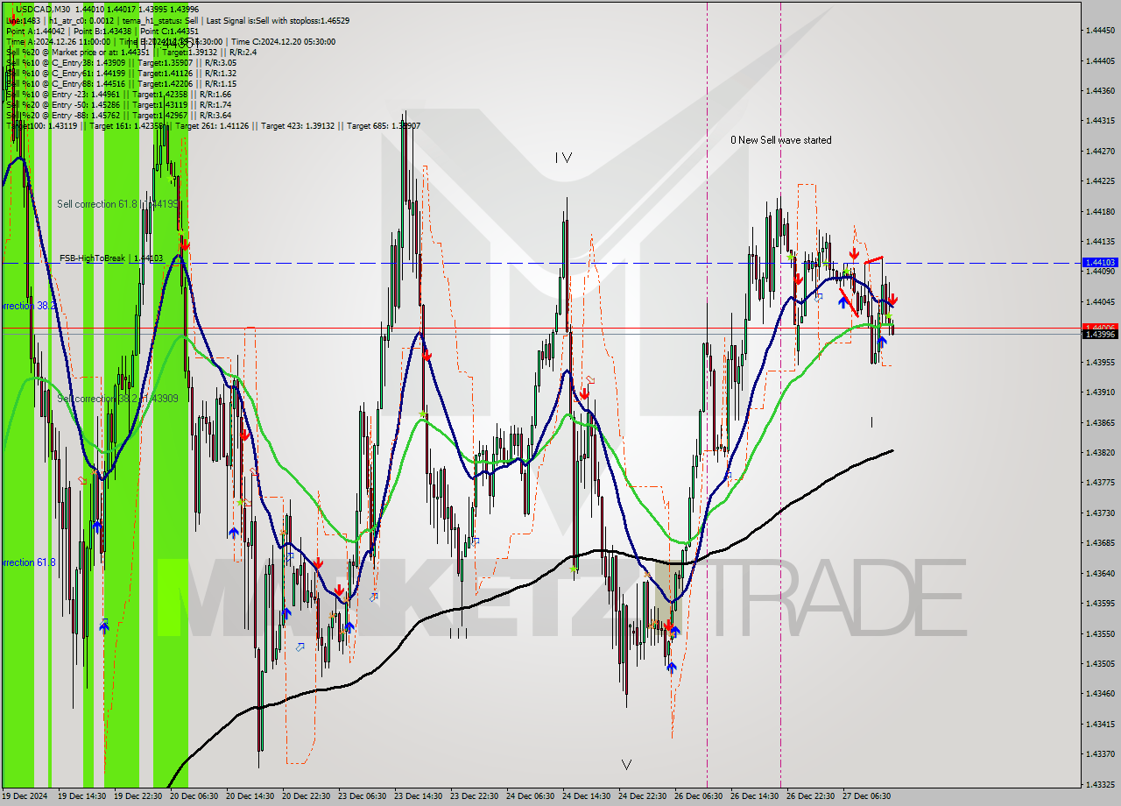The height and width of the screenshot is (806, 1121).
Task: Click the '19 Dec 22:30' time axis label
Action: tap(137, 796)
